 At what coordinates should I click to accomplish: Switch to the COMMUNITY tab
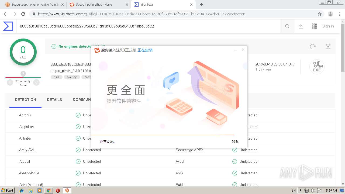click(82, 99)
